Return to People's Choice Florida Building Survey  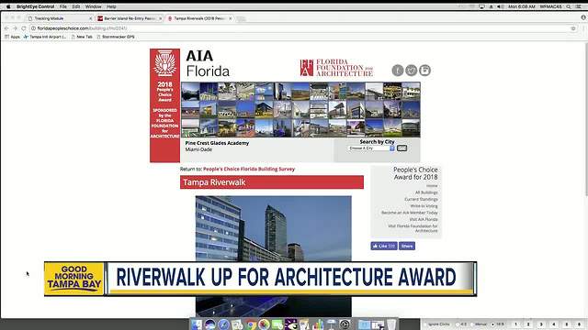click(x=249, y=169)
